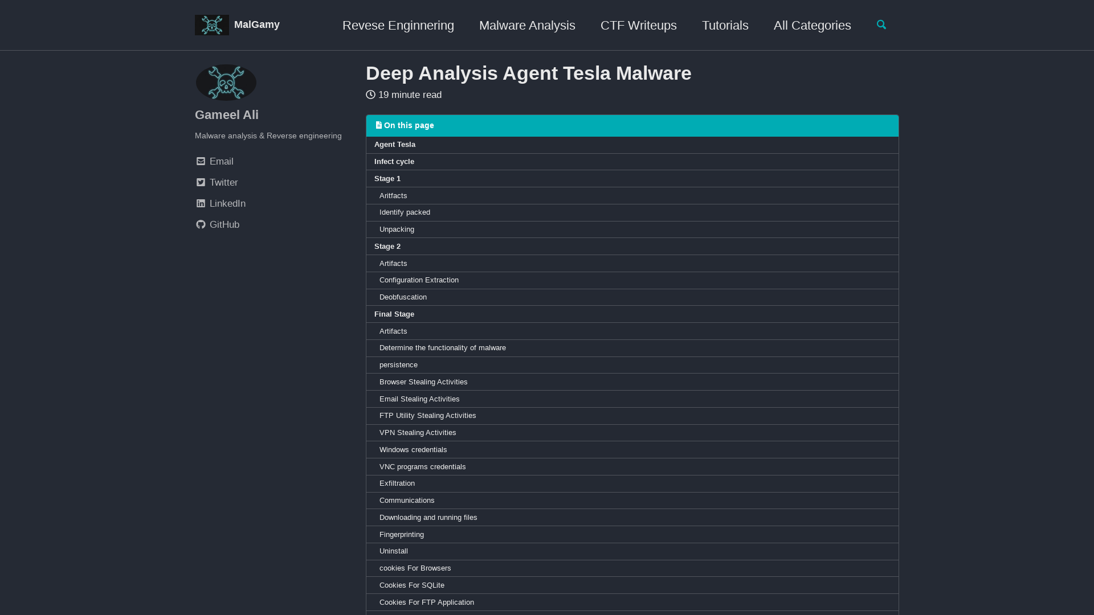Click Malware analysis & Reverse engineering bio
The width and height of the screenshot is (1094, 615).
[268, 136]
